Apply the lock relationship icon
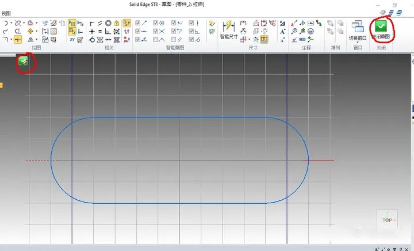The width and height of the screenshot is (414, 251). click(x=116, y=23)
